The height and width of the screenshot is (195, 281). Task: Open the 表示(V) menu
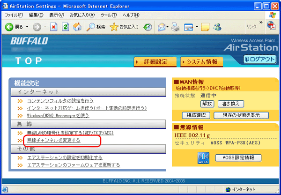coord(57,15)
